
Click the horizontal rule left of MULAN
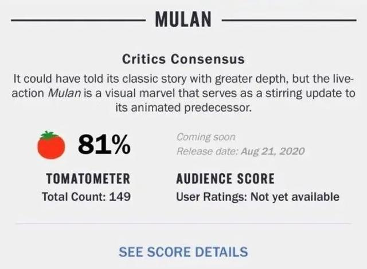point(79,20)
